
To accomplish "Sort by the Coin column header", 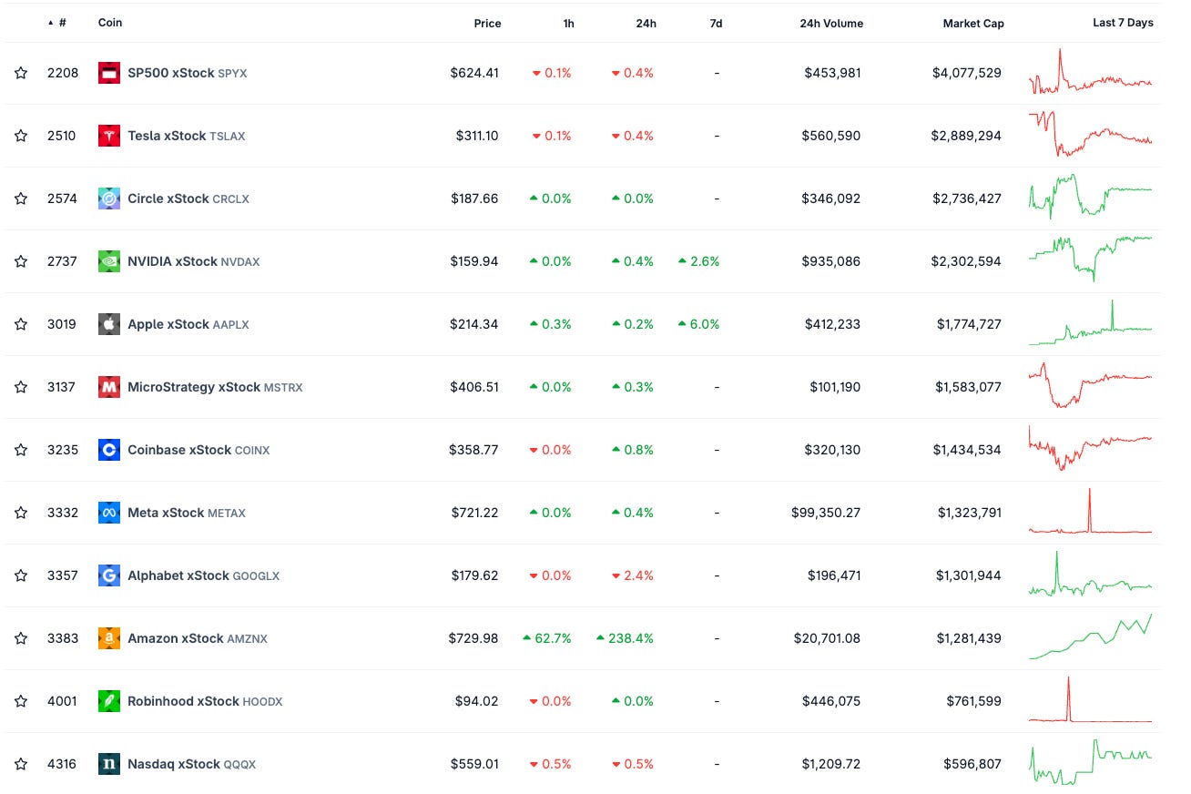I will pos(110,23).
